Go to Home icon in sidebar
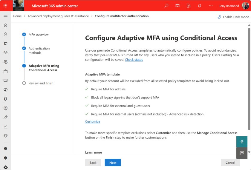The width and height of the screenshot is (251, 170). click(5, 25)
